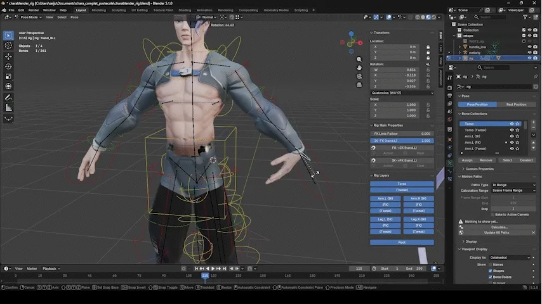The height and width of the screenshot is (304, 542).
Task: Toggle visibility of Torso bone collection
Action: pyautogui.click(x=512, y=124)
